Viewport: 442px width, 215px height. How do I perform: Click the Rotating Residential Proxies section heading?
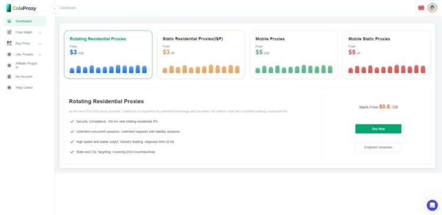click(106, 101)
